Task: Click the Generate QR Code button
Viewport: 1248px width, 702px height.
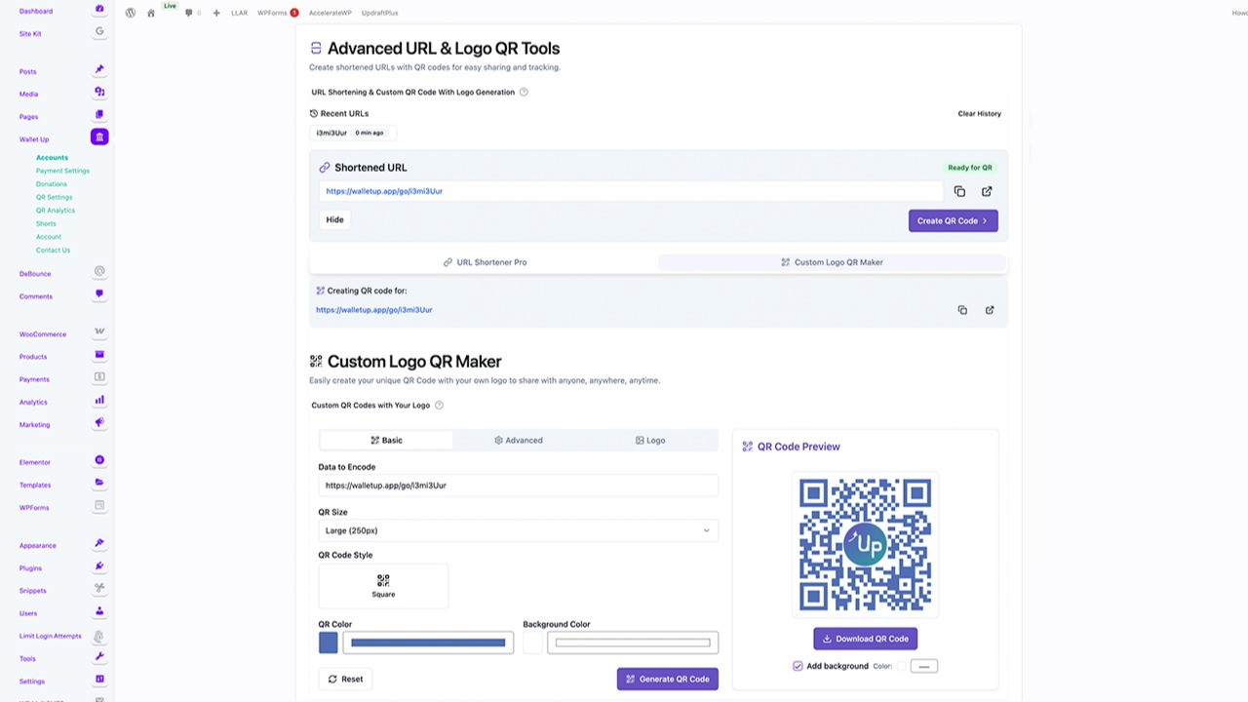Action: [667, 679]
